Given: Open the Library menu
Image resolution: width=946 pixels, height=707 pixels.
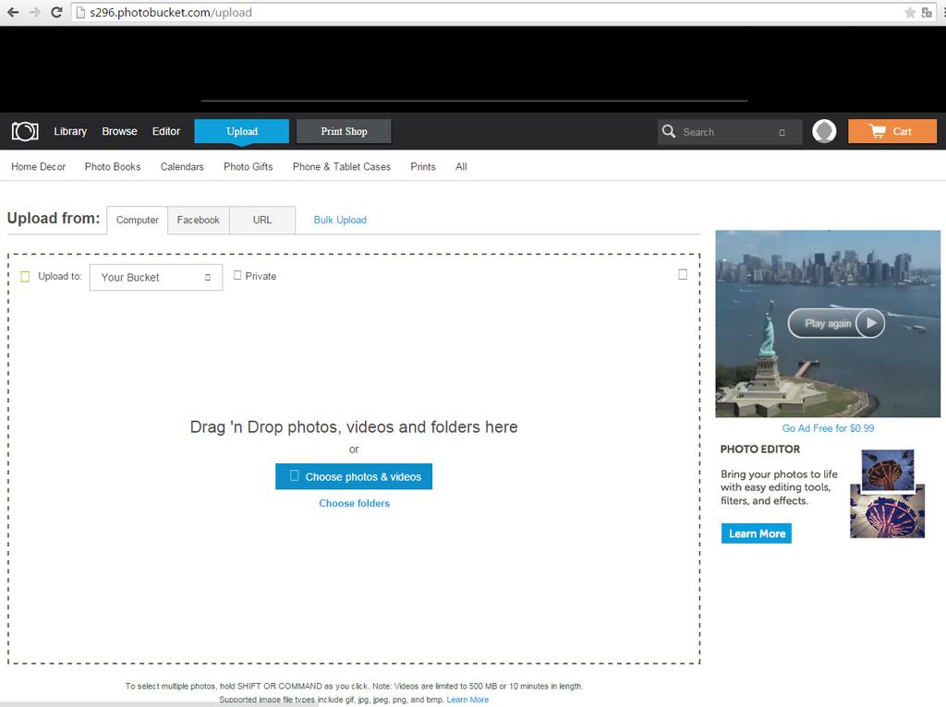Looking at the screenshot, I should pos(70,131).
